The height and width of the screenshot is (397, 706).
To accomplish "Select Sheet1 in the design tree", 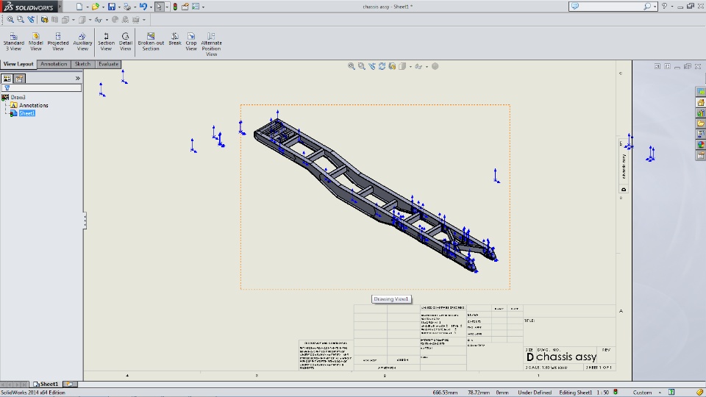I will point(26,113).
